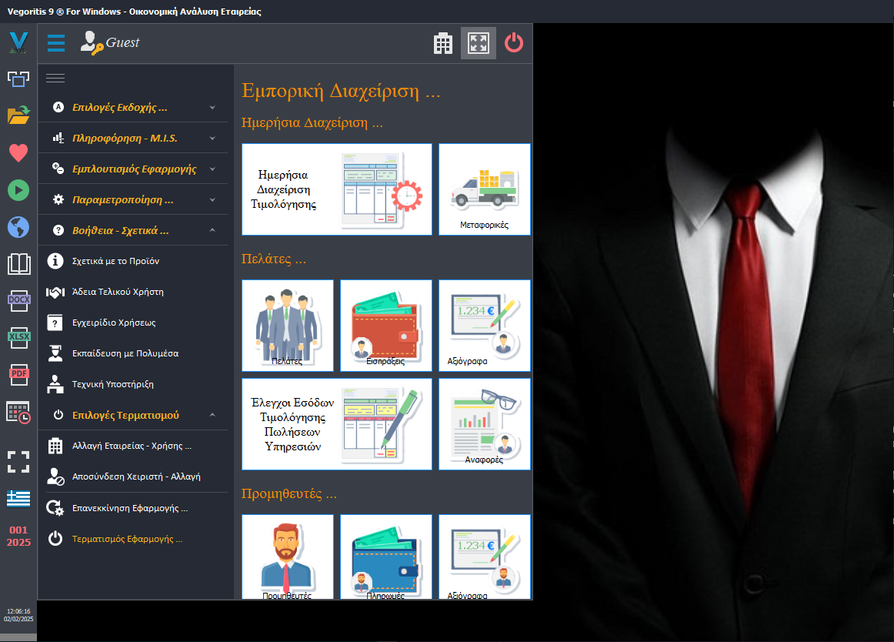Click the green play icon in sidebar

click(18, 189)
